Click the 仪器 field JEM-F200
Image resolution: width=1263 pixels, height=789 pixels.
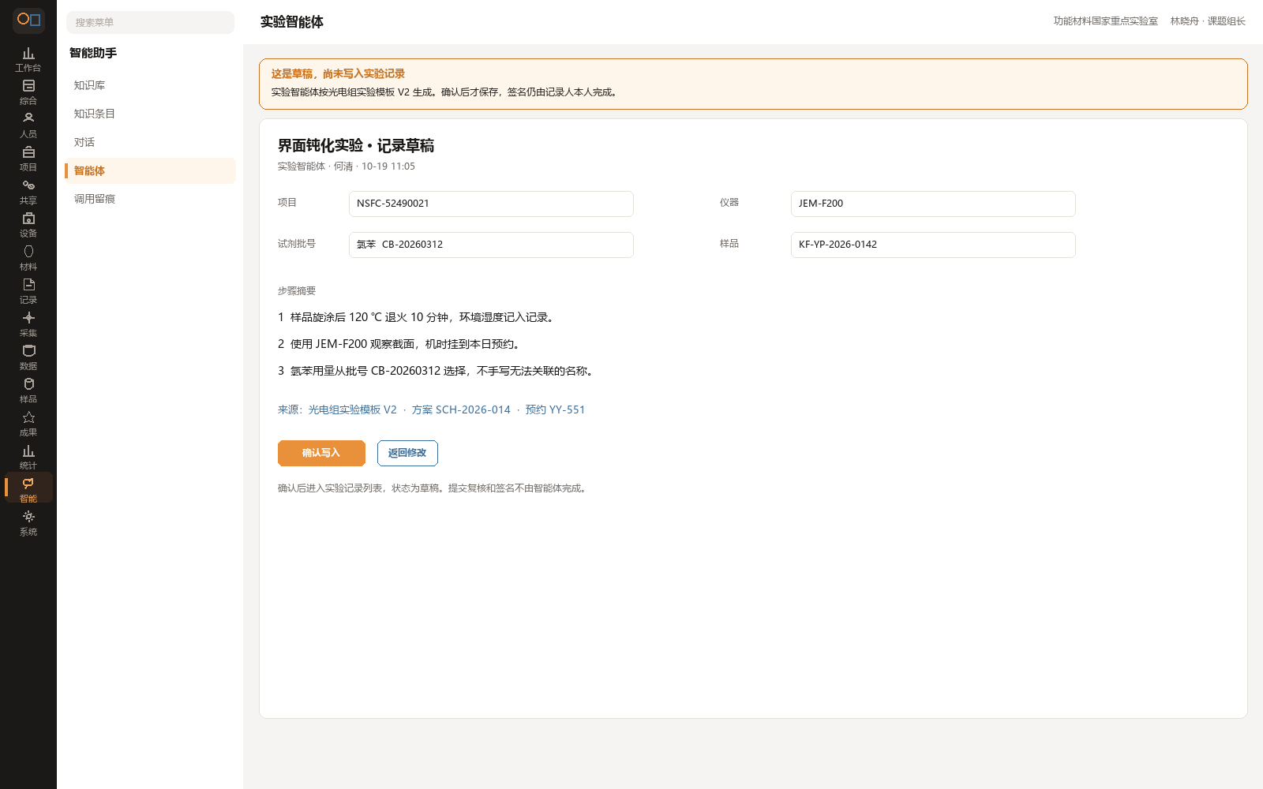(933, 204)
